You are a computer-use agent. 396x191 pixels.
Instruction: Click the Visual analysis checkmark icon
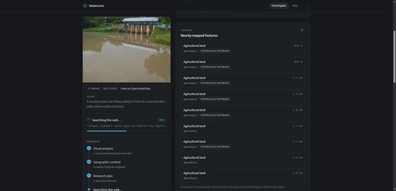(x=89, y=148)
